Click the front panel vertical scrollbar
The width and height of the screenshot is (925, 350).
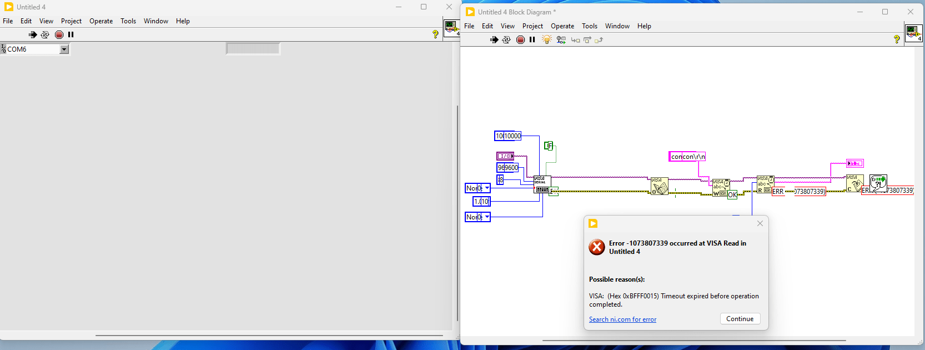click(457, 214)
